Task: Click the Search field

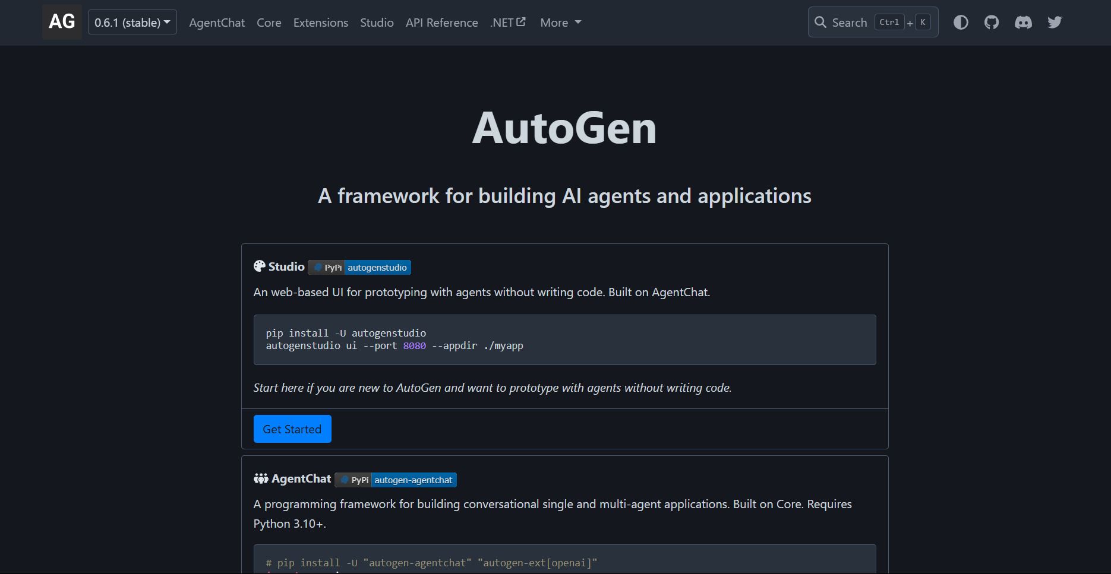Action: (873, 23)
